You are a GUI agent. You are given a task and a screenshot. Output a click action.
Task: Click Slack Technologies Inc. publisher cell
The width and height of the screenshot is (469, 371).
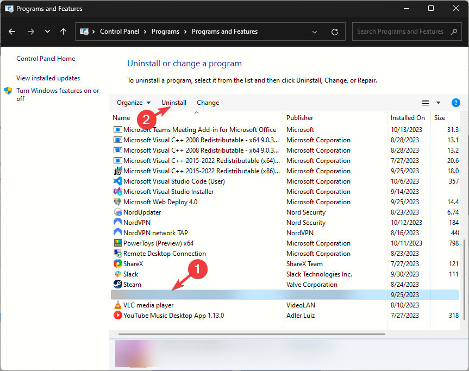[319, 274]
